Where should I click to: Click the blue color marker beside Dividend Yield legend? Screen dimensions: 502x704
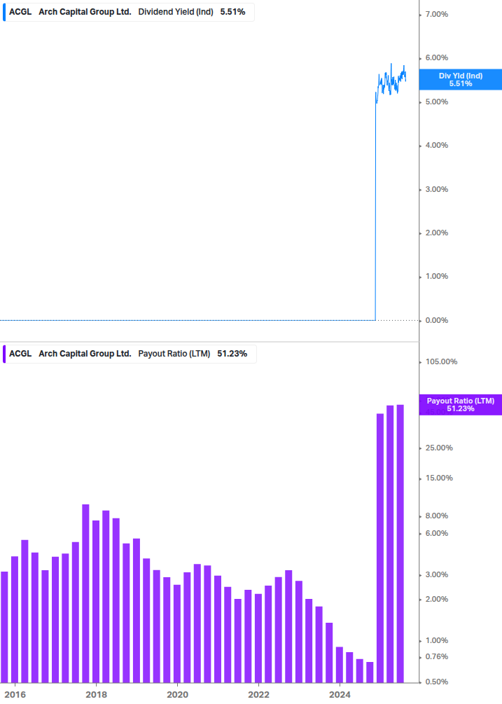click(x=4, y=12)
